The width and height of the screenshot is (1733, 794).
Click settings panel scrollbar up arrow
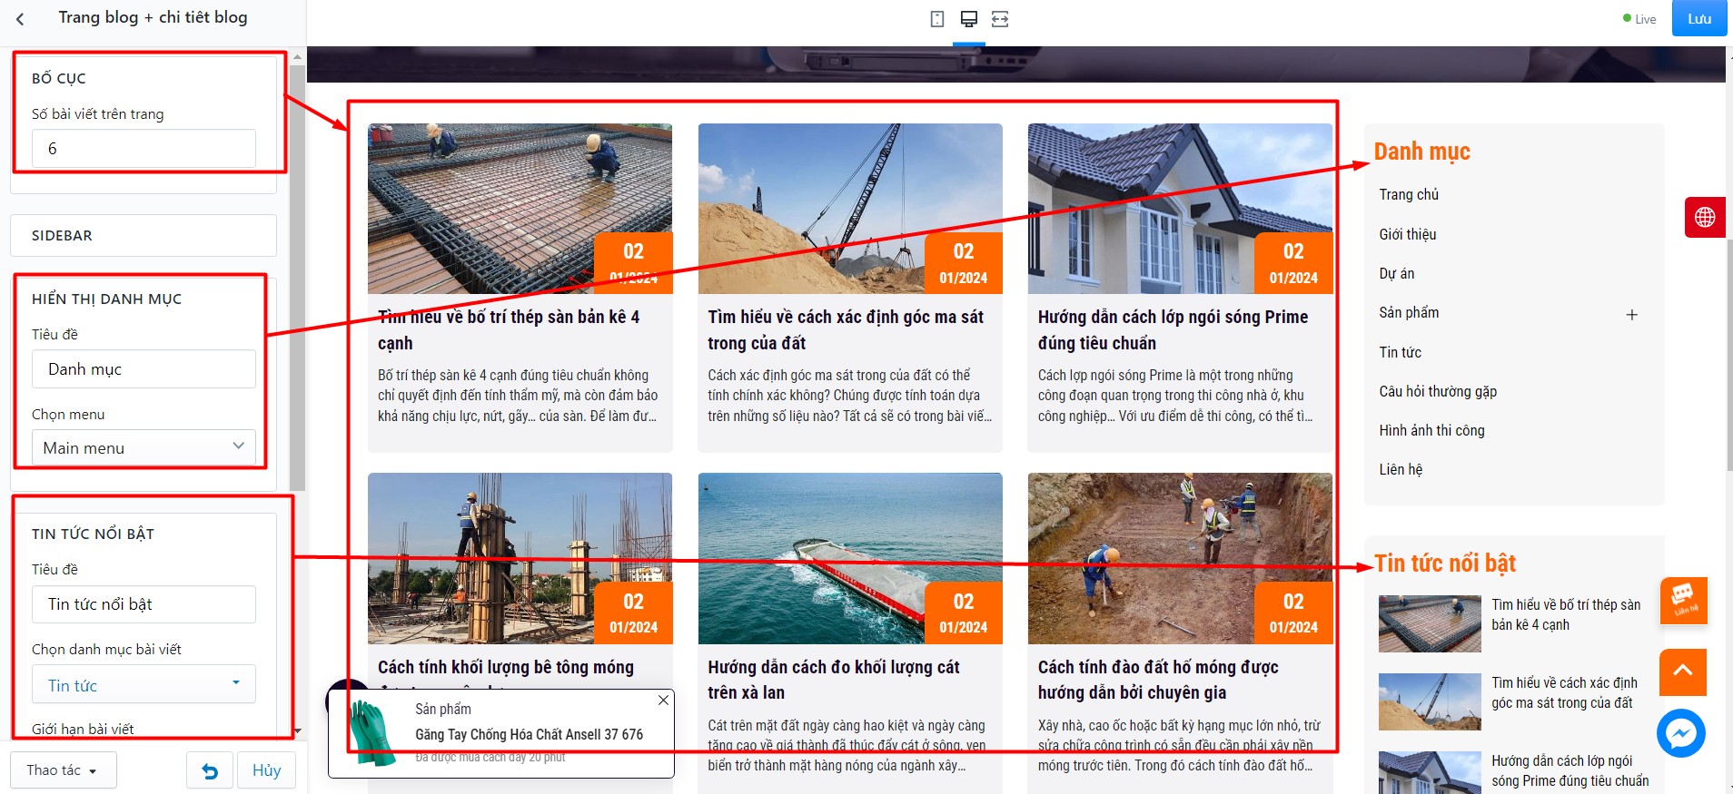(x=297, y=56)
